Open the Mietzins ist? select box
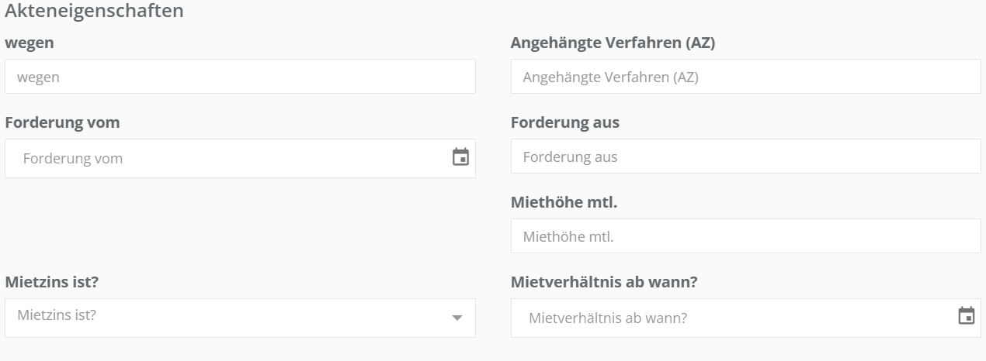This screenshot has height=361, width=986. tap(233, 318)
